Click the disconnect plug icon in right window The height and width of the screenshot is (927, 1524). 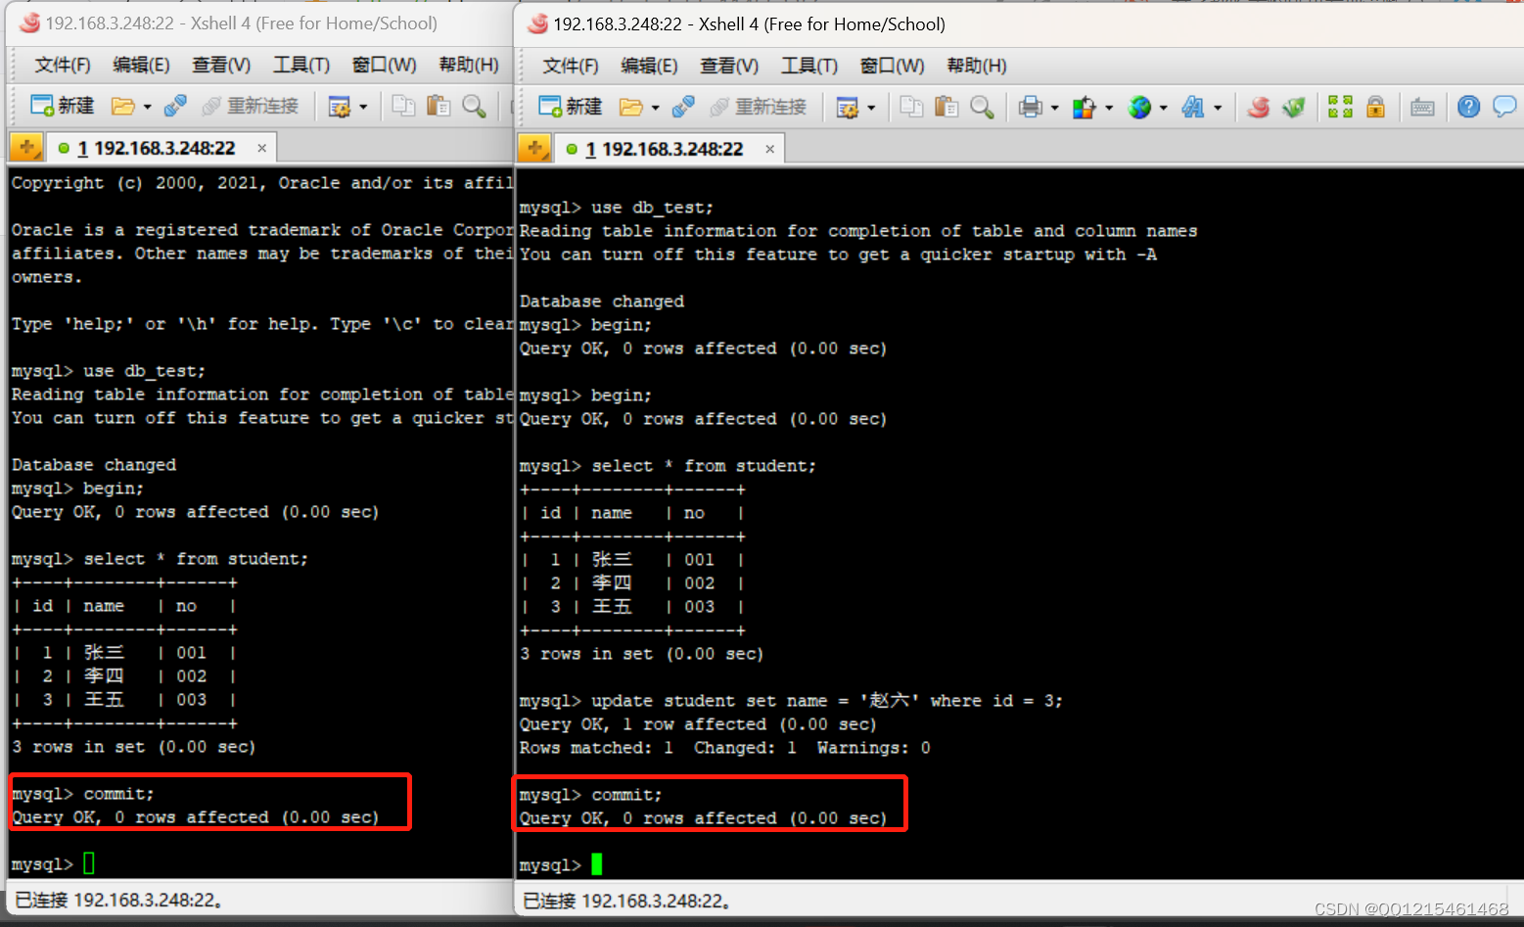pyautogui.click(x=683, y=107)
